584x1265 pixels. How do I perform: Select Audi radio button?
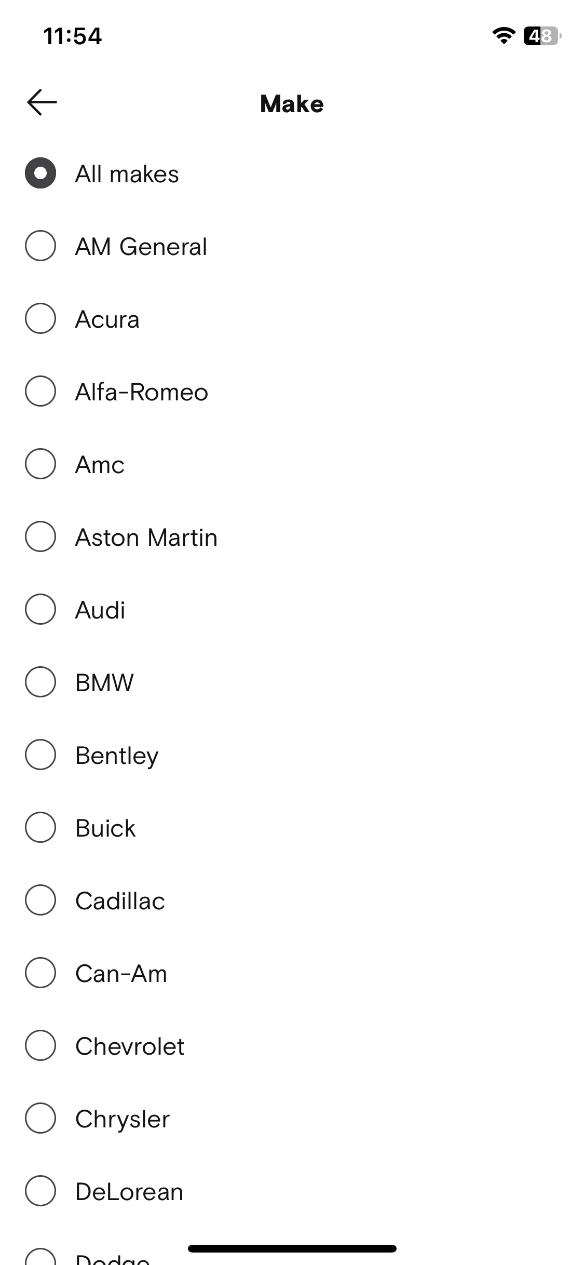[40, 609]
